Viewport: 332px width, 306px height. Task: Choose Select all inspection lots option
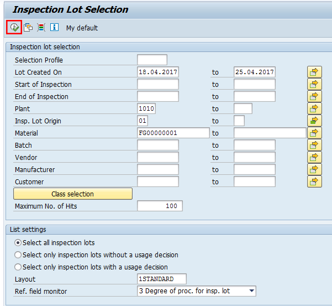pos(18,243)
